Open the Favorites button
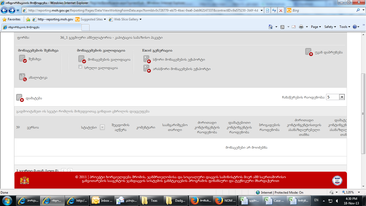366x206 pixels. click(12, 19)
